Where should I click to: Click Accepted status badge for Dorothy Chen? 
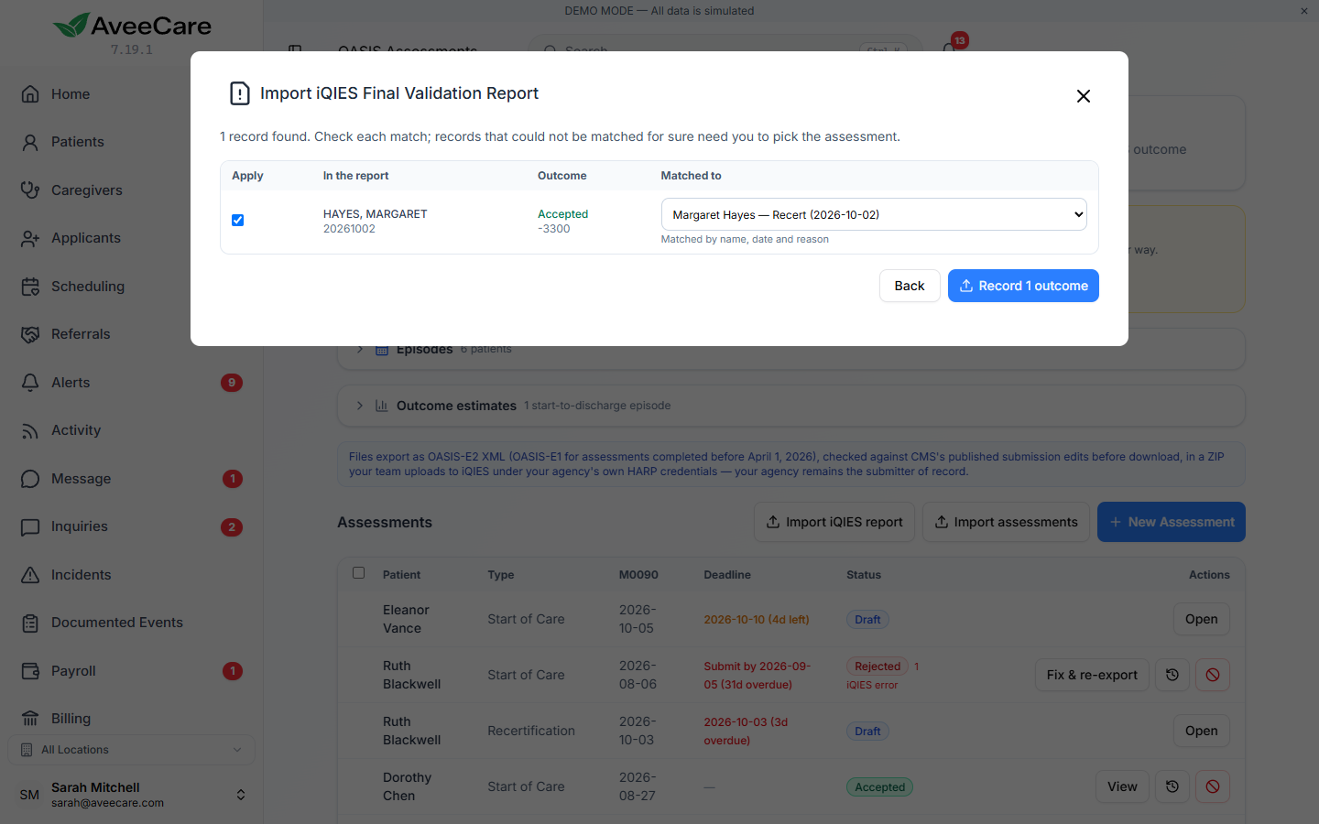879,787
